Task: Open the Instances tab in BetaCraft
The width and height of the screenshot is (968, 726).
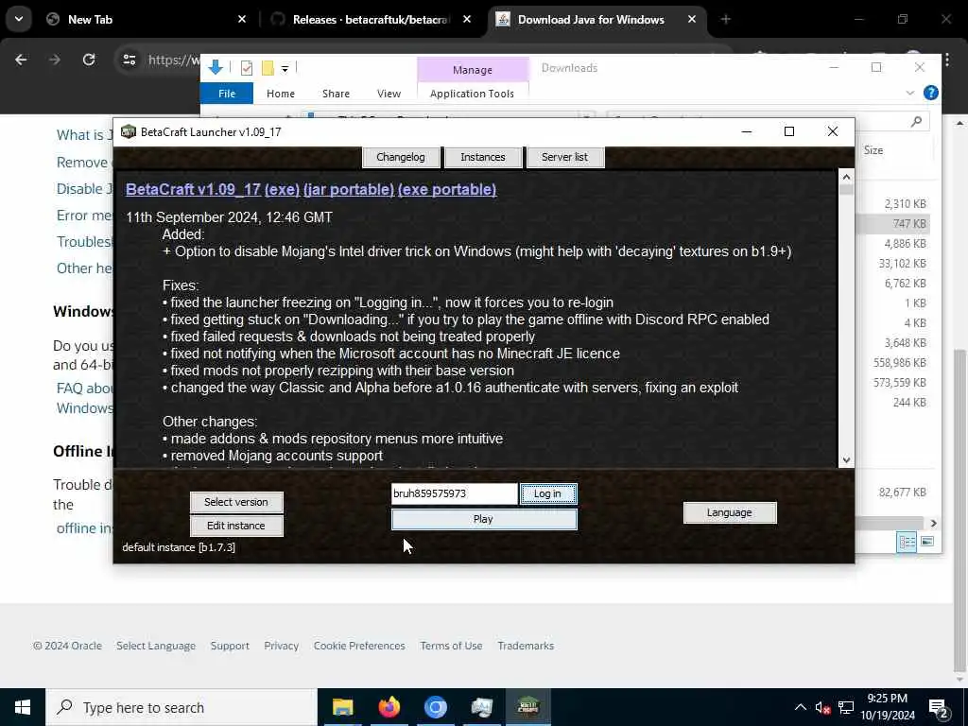Action: tap(483, 157)
